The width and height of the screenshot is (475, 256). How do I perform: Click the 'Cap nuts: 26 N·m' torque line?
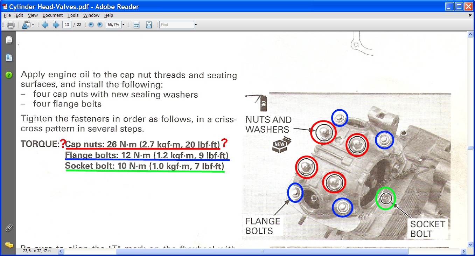[x=142, y=144]
